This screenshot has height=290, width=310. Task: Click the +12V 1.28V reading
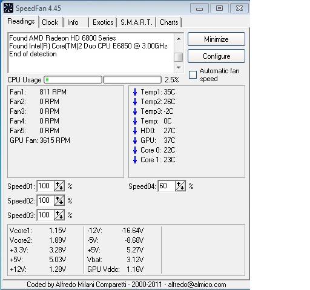click(38, 269)
